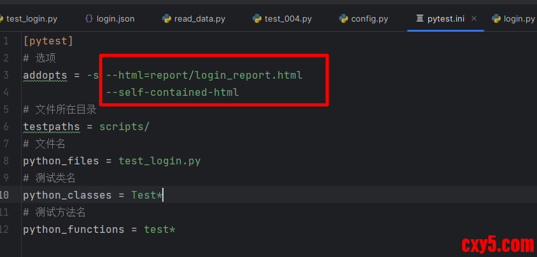Click line number 8 in the gutter
Image resolution: width=537 pixels, height=257 pixels.
pos(6,161)
